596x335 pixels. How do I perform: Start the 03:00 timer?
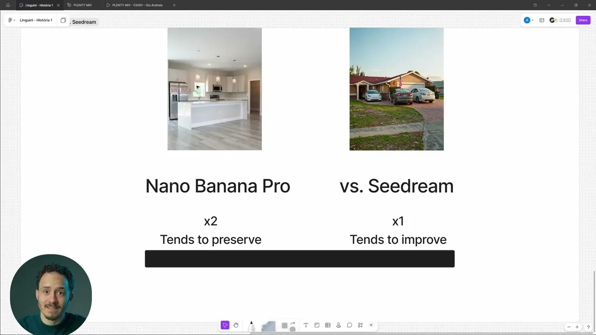pyautogui.click(x=565, y=20)
